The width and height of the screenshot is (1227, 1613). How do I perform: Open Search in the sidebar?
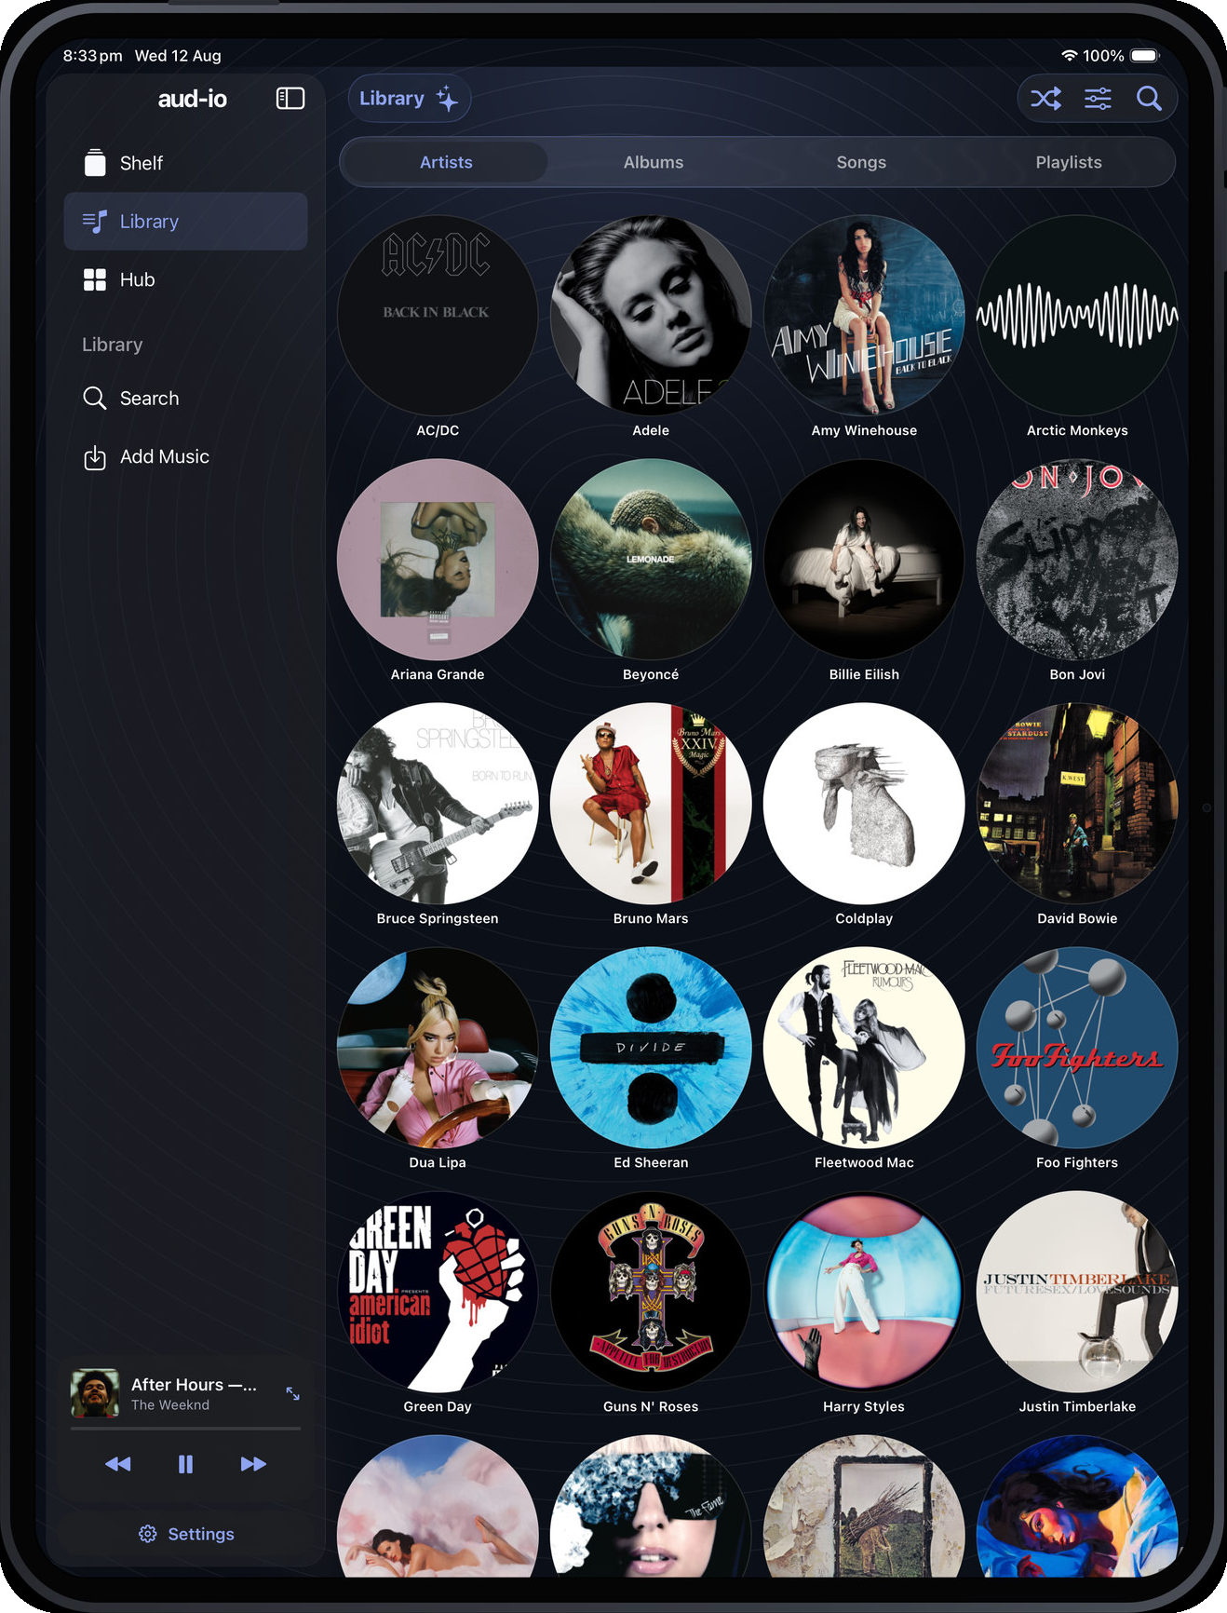[x=185, y=398]
